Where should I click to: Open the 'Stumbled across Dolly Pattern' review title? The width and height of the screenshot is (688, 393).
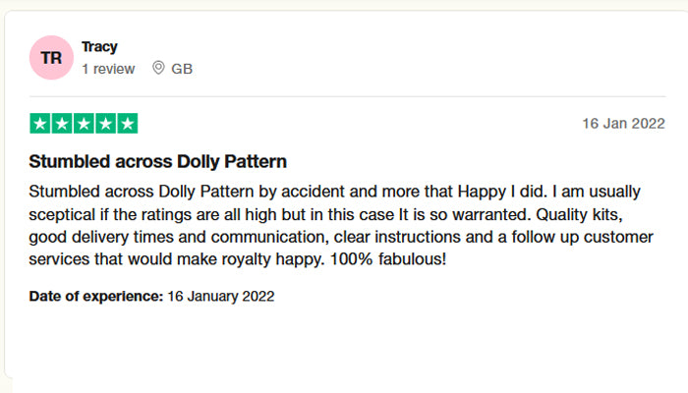(157, 161)
